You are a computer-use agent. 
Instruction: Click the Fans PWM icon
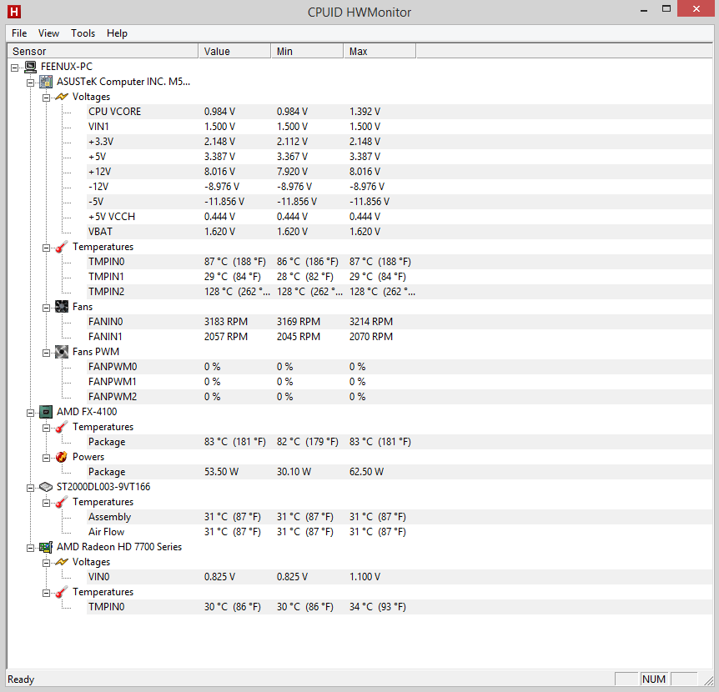pos(62,352)
